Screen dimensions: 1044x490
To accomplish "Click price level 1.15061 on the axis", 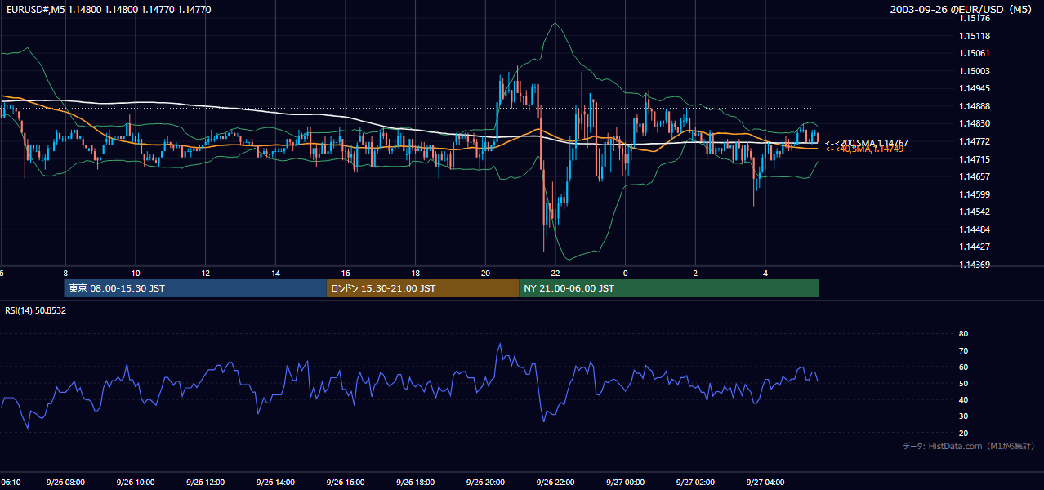I will click(975, 53).
